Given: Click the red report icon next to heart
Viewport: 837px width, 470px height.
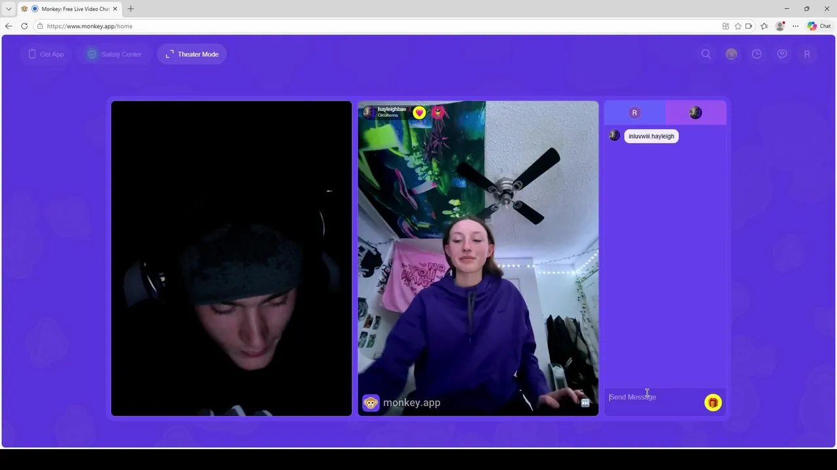Looking at the screenshot, I should click(437, 113).
